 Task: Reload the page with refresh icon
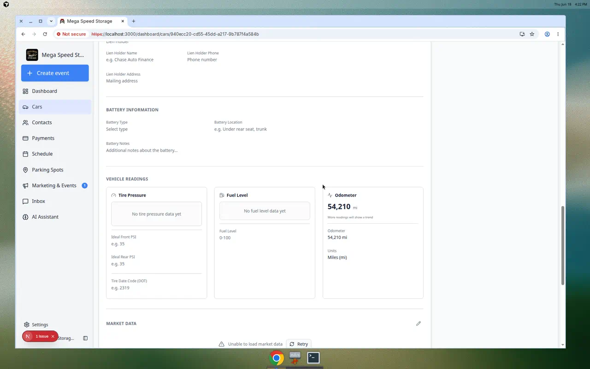click(x=45, y=34)
